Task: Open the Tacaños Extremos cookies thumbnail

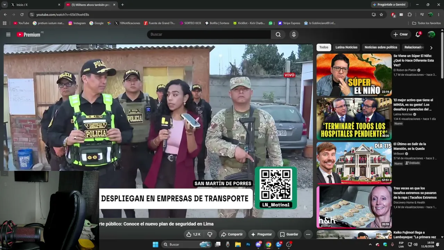Action: click(x=354, y=207)
